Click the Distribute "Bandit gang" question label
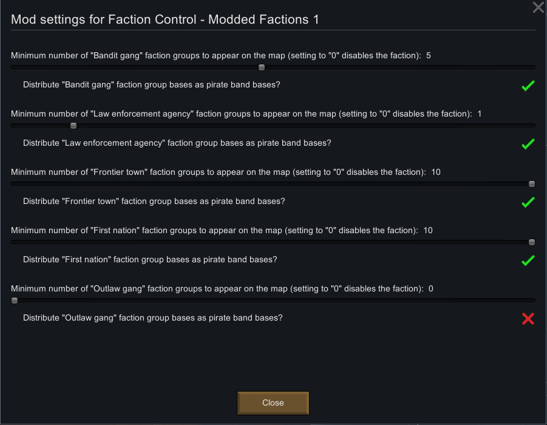 151,85
